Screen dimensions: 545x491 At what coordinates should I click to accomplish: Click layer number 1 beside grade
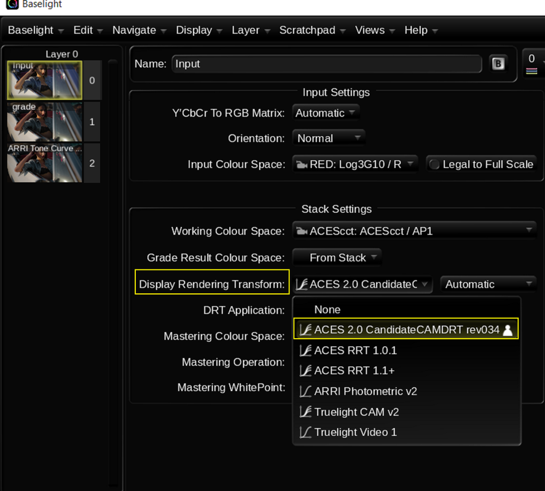click(92, 122)
